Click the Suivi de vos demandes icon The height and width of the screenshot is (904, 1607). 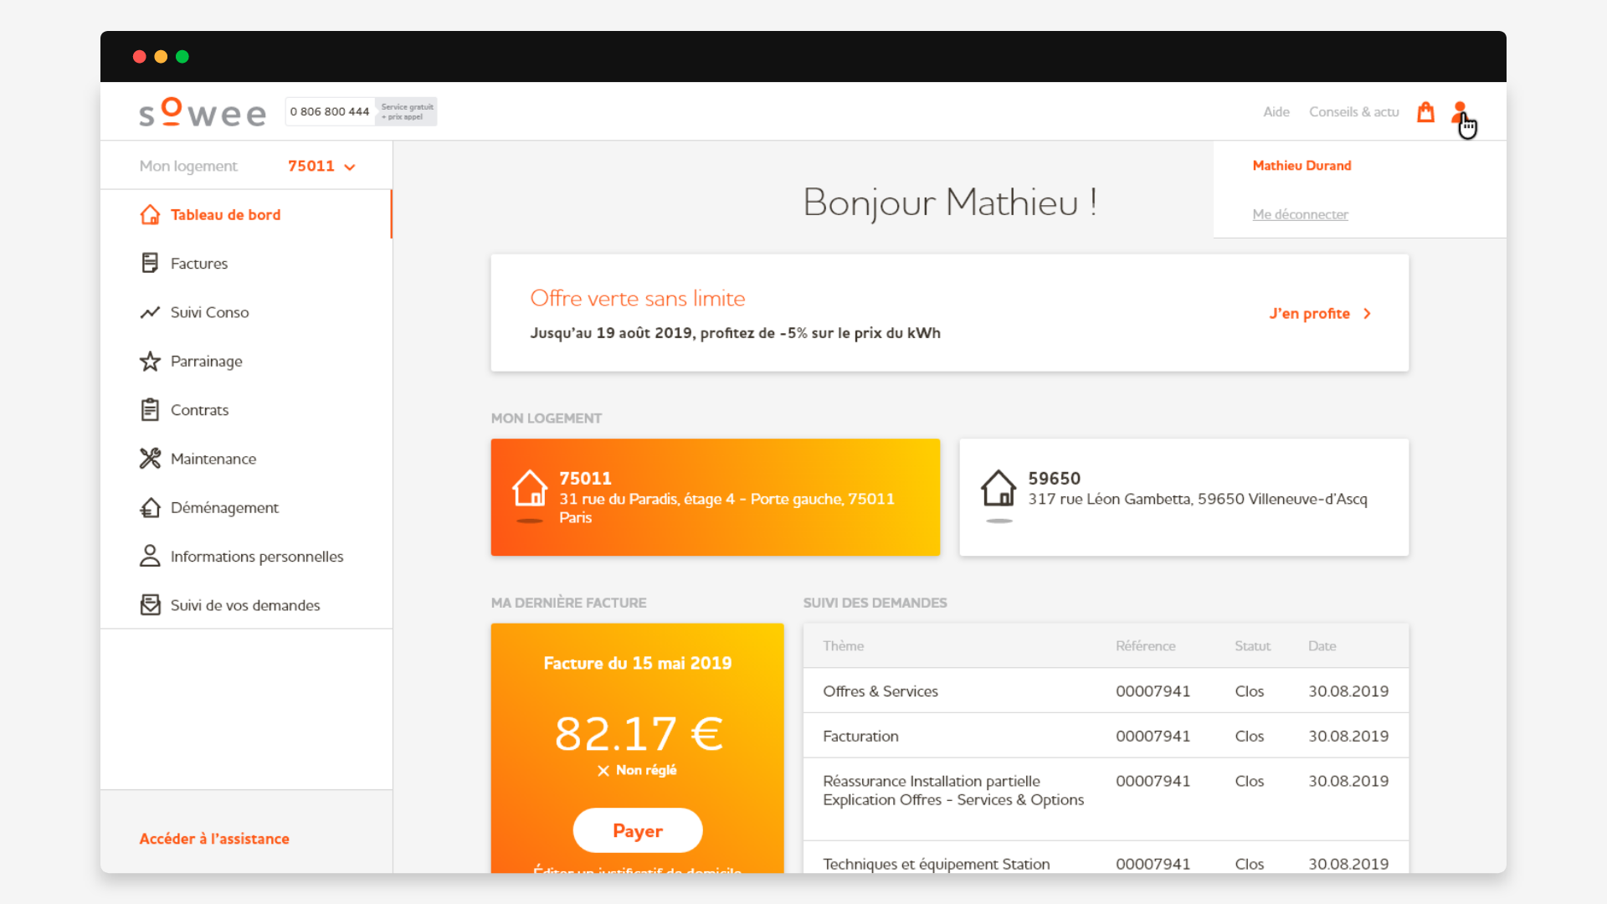150,605
